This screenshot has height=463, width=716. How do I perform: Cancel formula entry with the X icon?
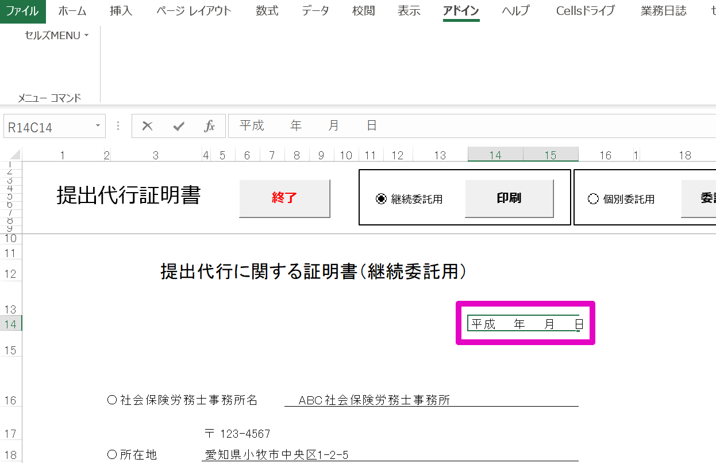[148, 126]
